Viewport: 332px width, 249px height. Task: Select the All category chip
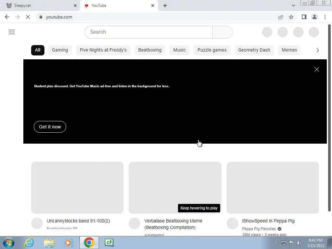pyautogui.click(x=38, y=50)
